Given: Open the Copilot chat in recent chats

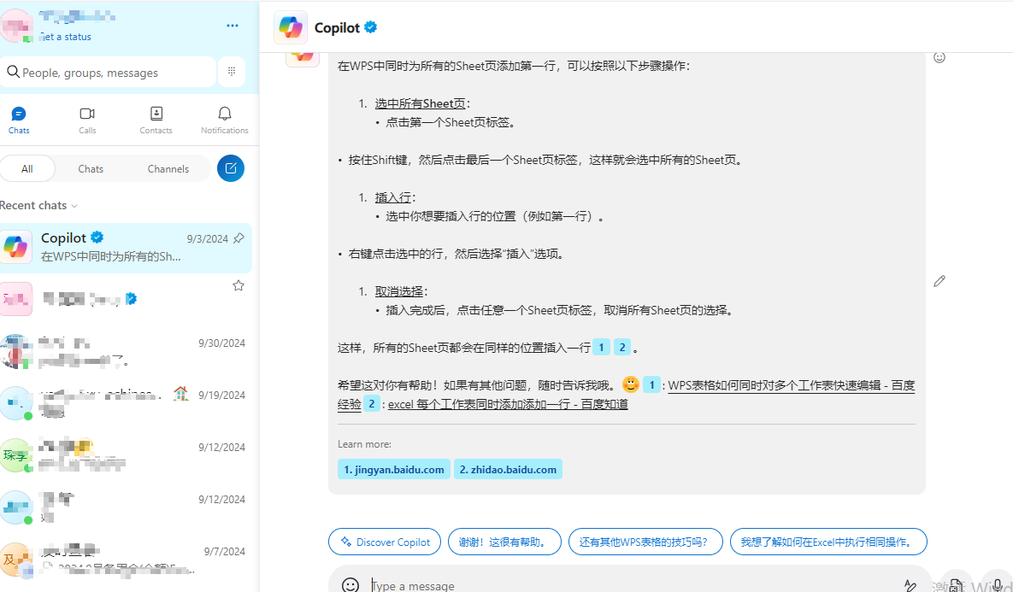Looking at the screenshot, I should (126, 247).
